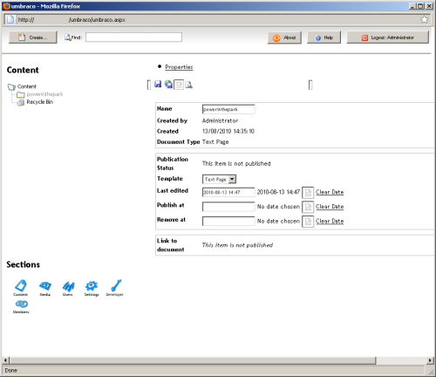Image resolution: width=436 pixels, height=377 pixels.
Task: Click the Publish at date field
Action: [228, 207]
